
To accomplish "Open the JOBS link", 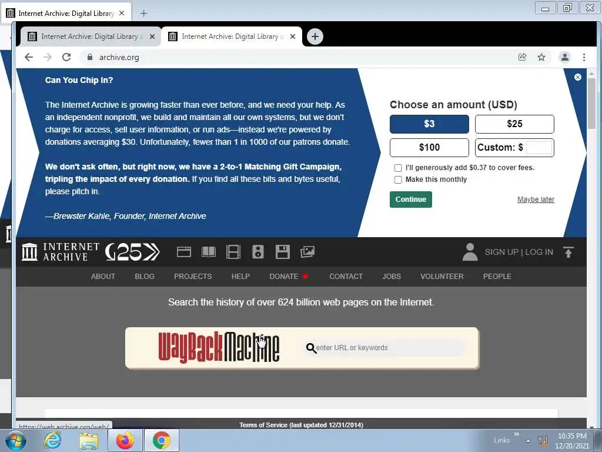I will [x=392, y=277].
